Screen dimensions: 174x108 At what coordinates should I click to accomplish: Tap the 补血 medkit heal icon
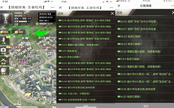3,51
